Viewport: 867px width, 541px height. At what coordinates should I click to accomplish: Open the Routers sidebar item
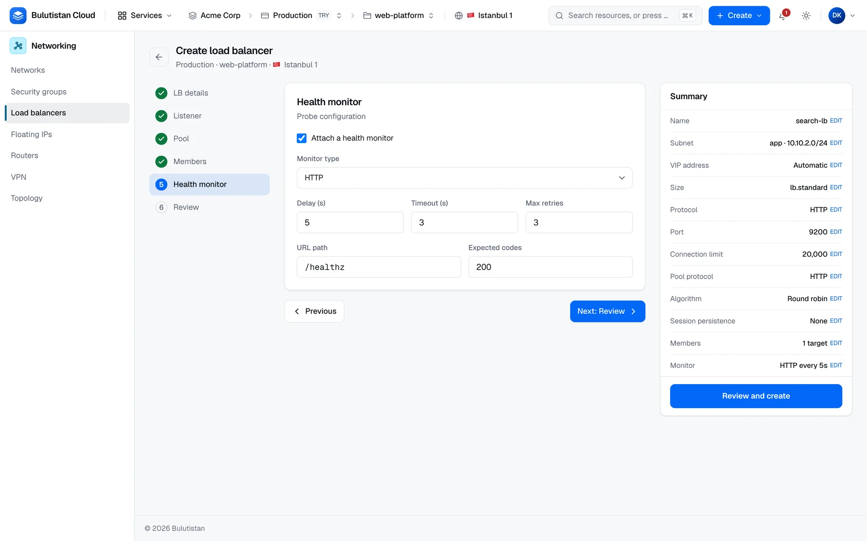click(x=25, y=156)
